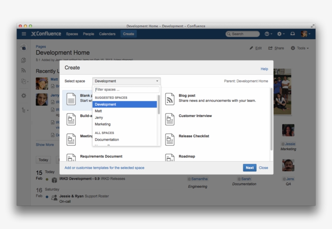The width and height of the screenshot is (332, 229).
Task: Click the @Jens mention link
Action: [x=288, y=179]
